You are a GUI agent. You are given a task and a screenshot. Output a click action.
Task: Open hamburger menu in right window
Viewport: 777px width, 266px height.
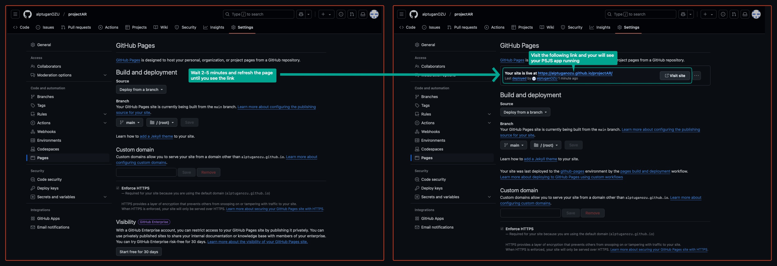coord(401,14)
